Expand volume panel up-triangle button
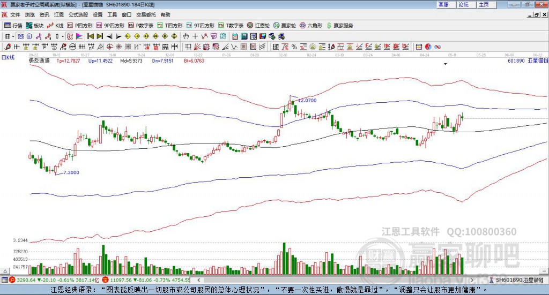 coord(5,271)
